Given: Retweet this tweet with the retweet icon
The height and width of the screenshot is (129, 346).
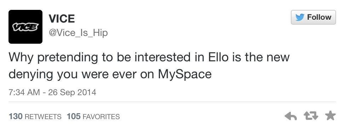Looking at the screenshot, I should click(x=311, y=116).
